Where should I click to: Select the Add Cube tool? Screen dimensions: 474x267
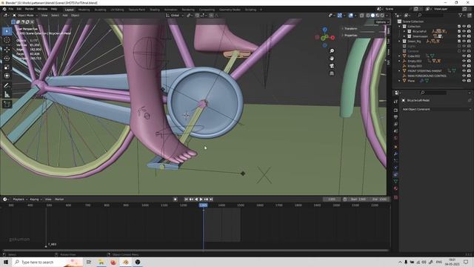(7, 105)
